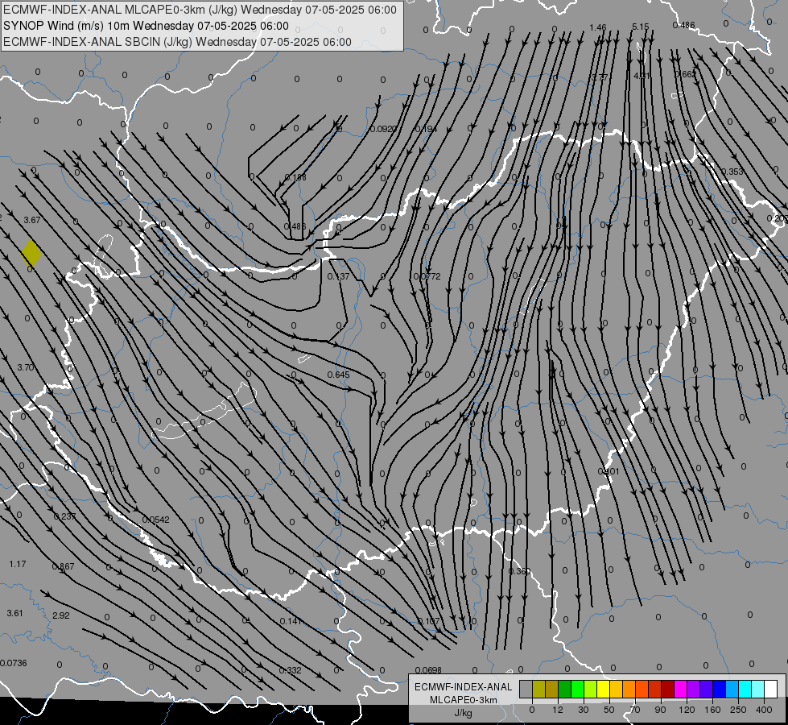Click the 0.141 value on the map
788x725 pixels.
click(x=291, y=621)
